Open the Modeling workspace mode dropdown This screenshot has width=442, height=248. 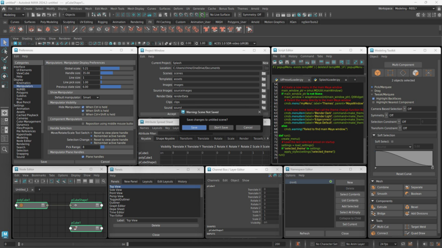coord(14,15)
